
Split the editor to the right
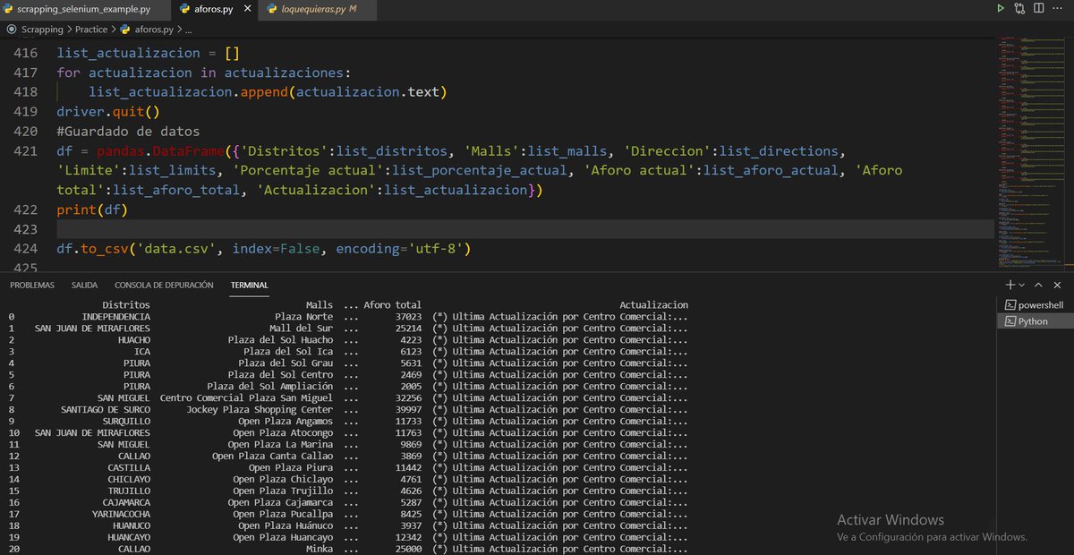1040,9
